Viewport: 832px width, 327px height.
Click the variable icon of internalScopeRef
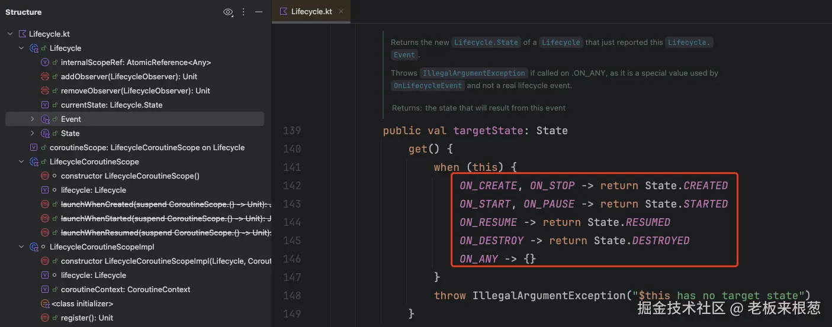click(x=44, y=62)
